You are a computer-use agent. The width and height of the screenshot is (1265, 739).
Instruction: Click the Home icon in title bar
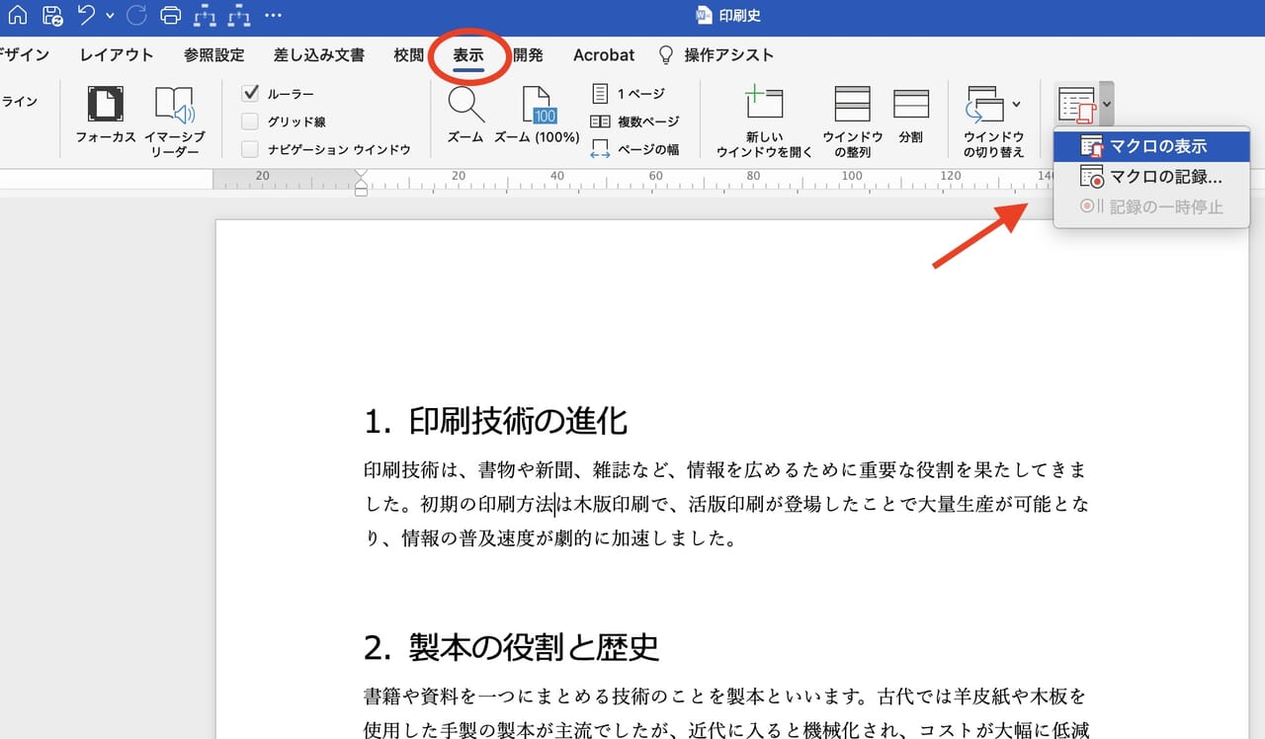18,16
